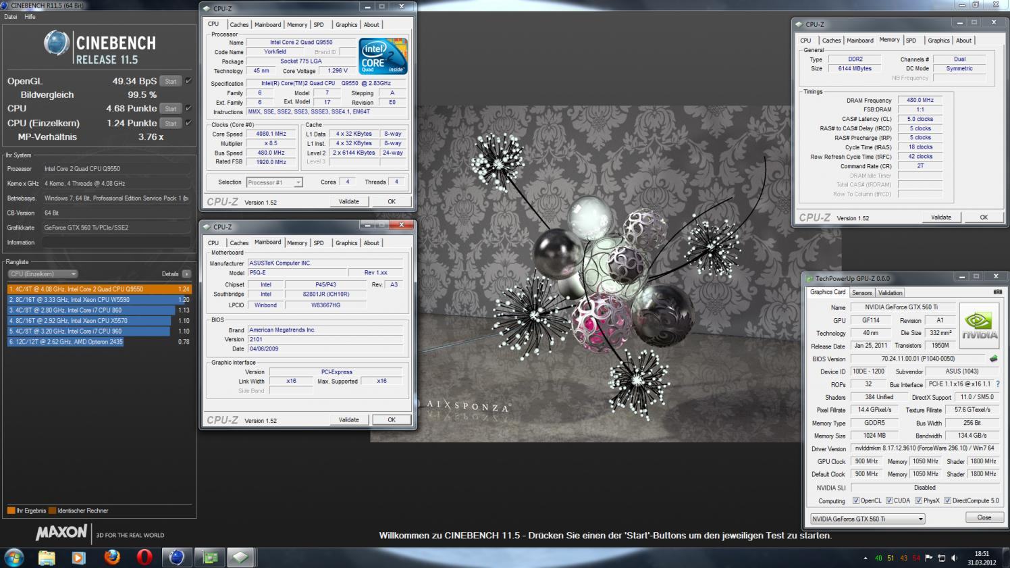Screen dimensions: 1010x568
Task: Click the Details arrow icon in Rangliste
Action: click(186, 274)
